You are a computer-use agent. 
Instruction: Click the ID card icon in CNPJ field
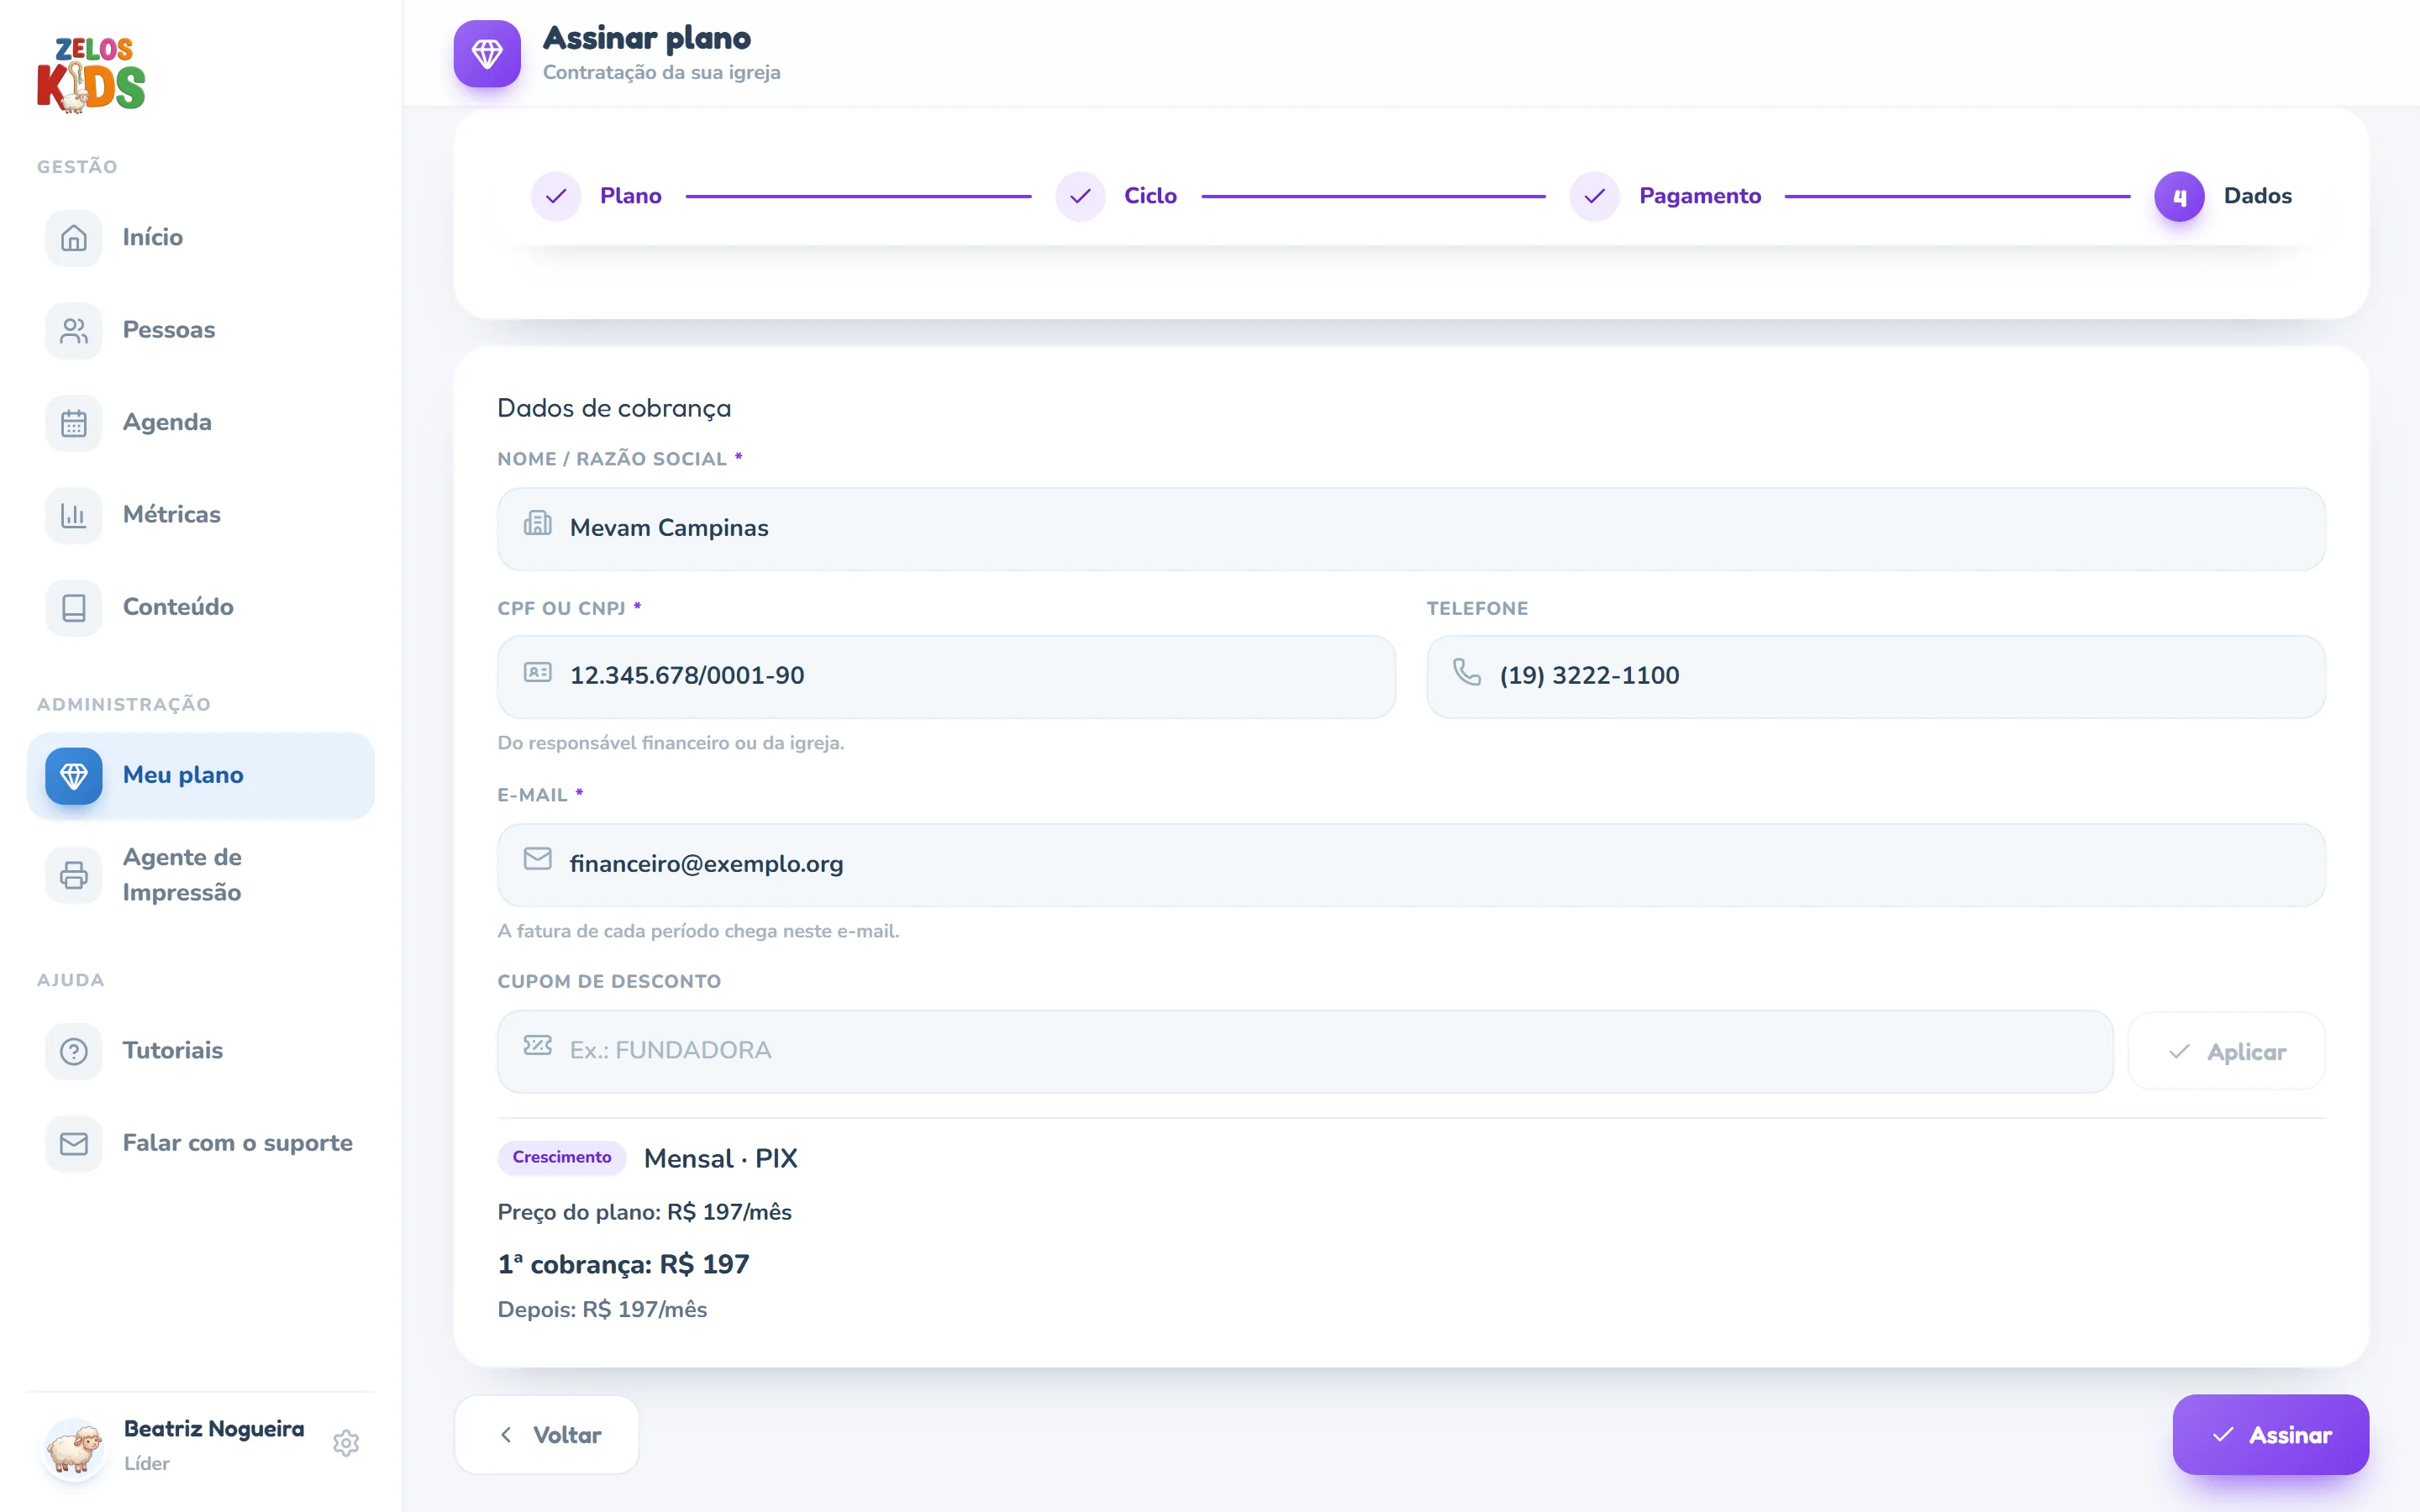pos(538,672)
